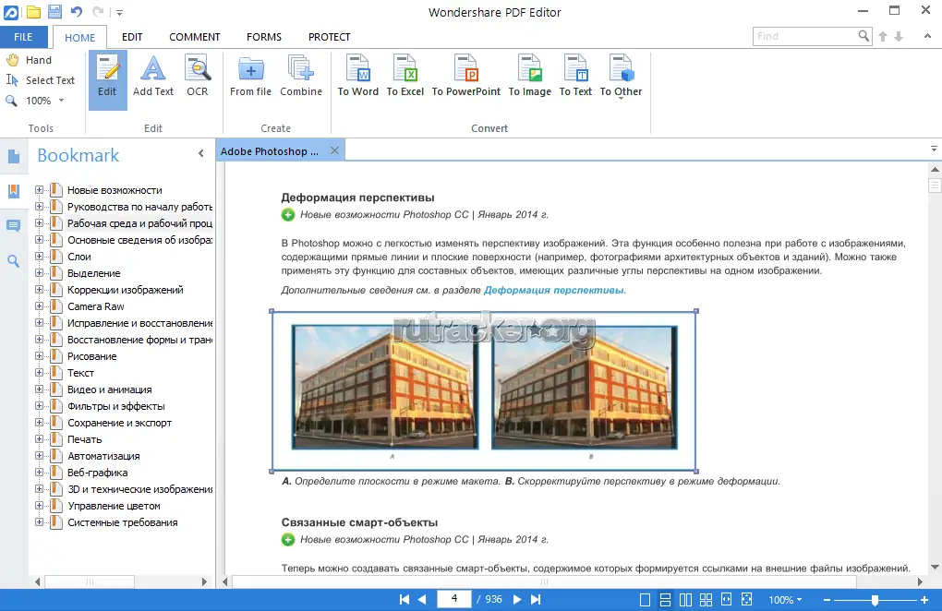This screenshot has width=942, height=611.
Task: Collapse the Bookmark panel
Action: point(201,153)
